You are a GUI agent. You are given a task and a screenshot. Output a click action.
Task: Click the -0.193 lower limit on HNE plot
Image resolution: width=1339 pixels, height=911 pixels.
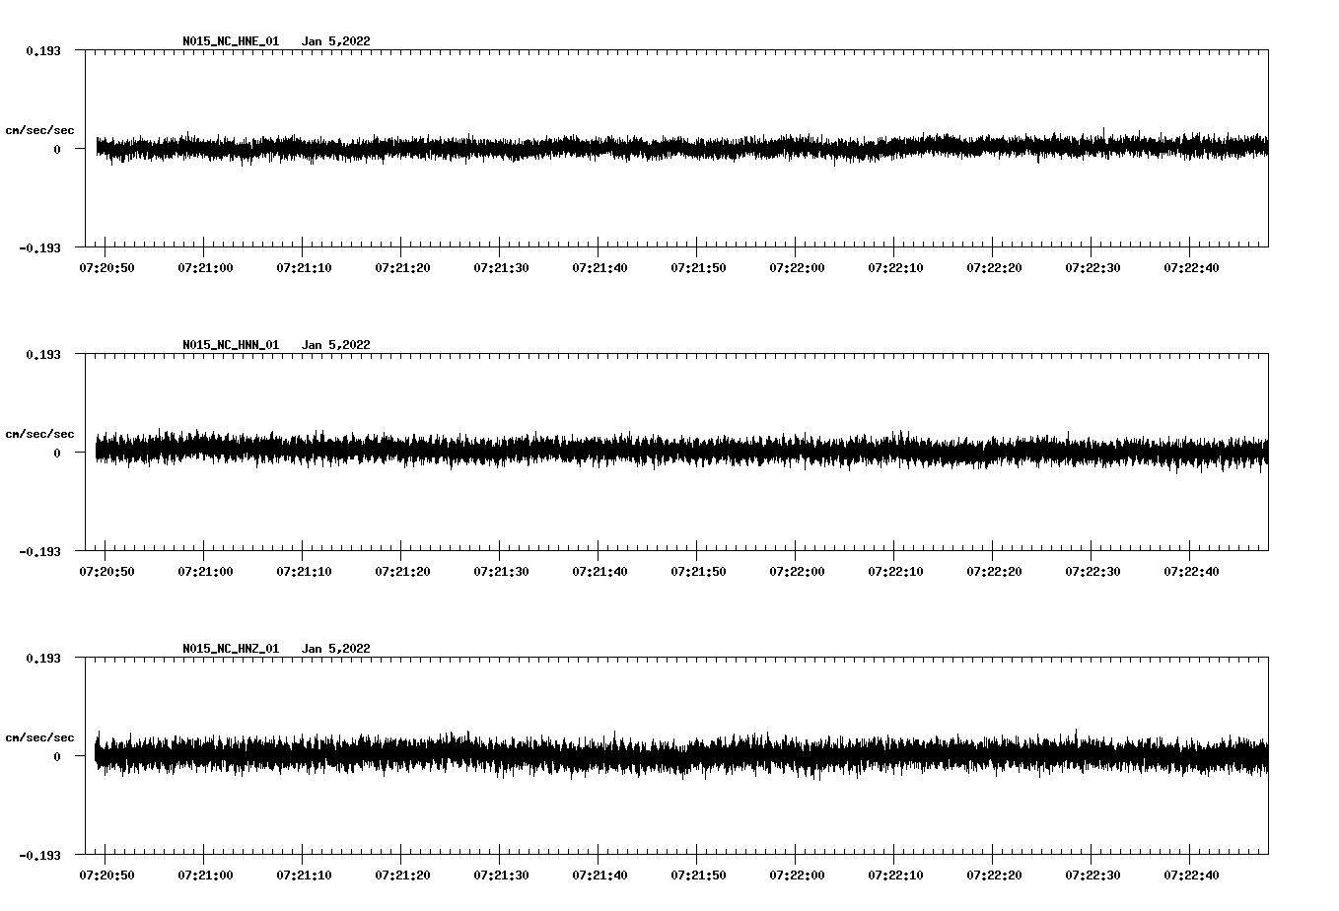coord(39,248)
